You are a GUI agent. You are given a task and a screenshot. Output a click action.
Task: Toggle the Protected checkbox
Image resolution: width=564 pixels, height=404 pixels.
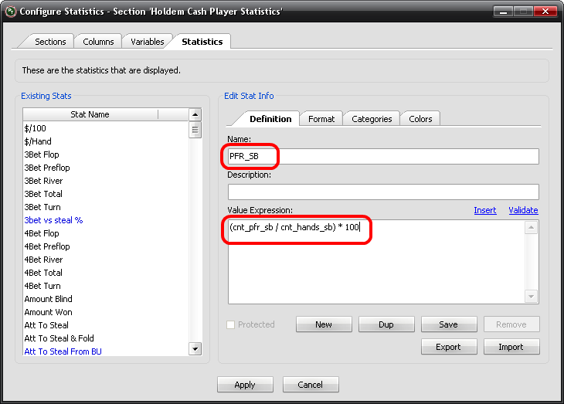tap(231, 325)
